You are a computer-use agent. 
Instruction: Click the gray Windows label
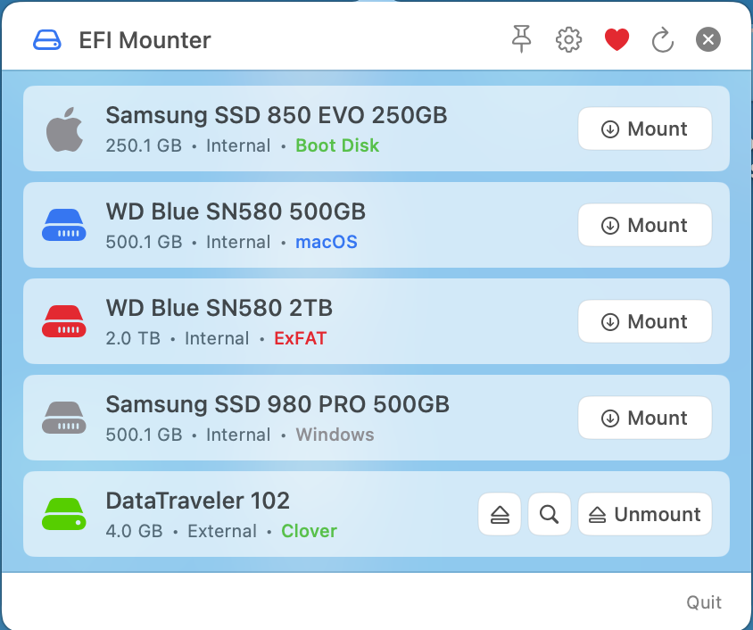click(x=335, y=435)
